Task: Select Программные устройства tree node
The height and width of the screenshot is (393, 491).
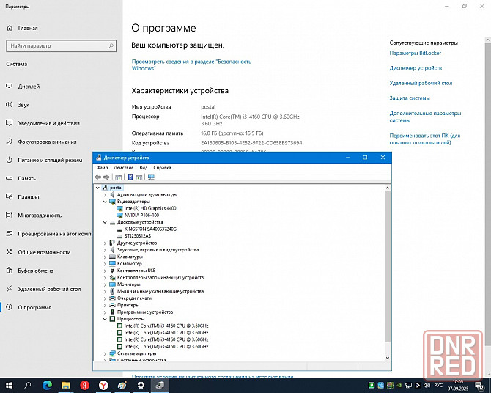Action: click(145, 312)
